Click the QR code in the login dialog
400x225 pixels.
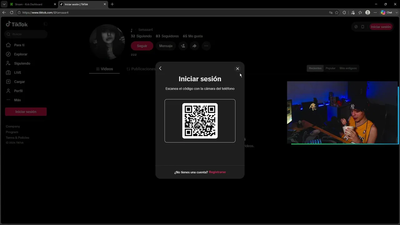(x=200, y=121)
